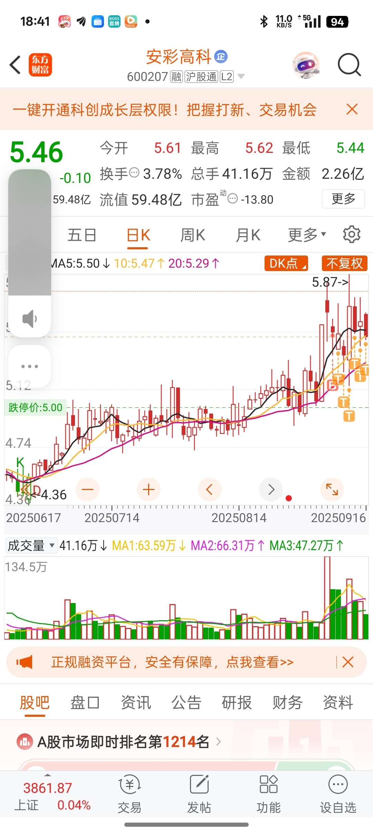Screen dimensions: 373x834
Task: Zoom in chart with plus button
Action: pyautogui.click(x=149, y=489)
